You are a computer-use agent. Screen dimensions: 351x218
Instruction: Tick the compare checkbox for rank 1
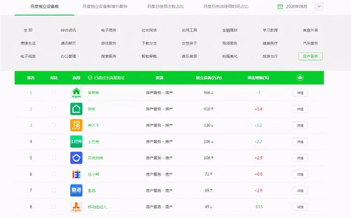click(54, 92)
